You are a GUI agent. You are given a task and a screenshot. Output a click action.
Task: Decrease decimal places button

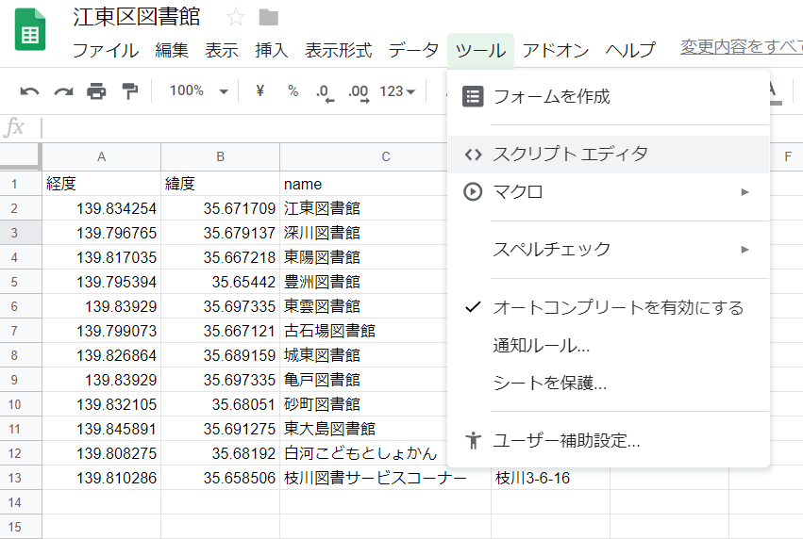pos(326,93)
